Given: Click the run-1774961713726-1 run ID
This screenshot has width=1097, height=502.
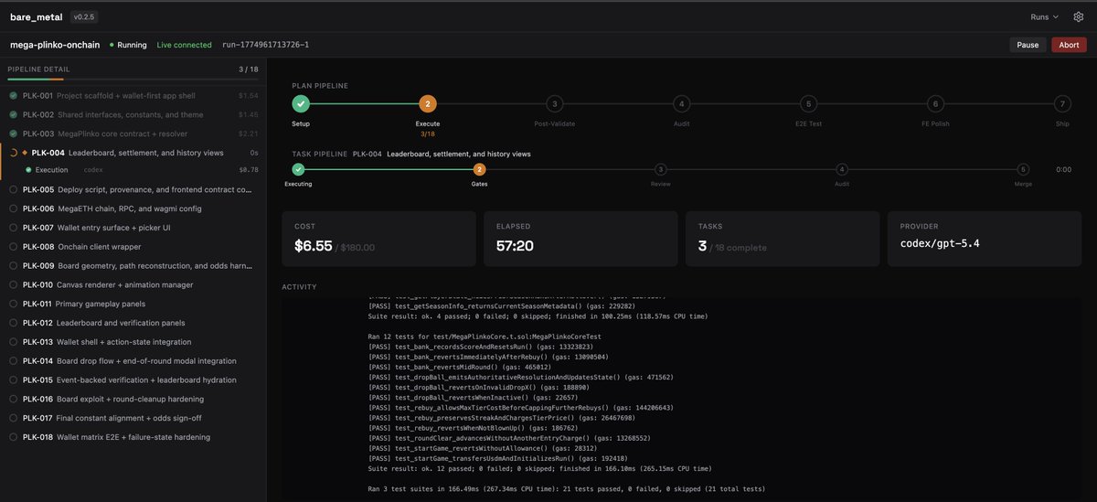Looking at the screenshot, I should click(x=265, y=45).
